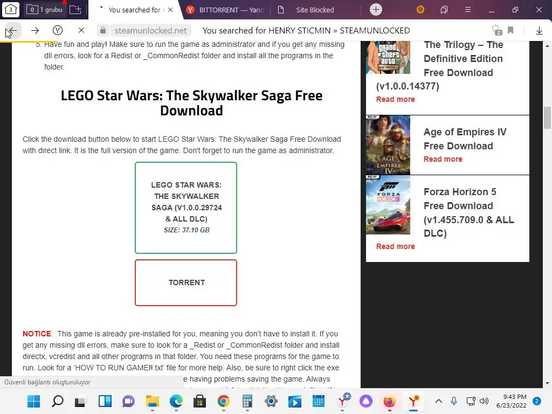The width and height of the screenshot is (552, 414).
Task: Open Settings gear from taskbar
Action: point(271,401)
